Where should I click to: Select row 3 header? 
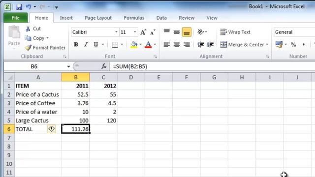[x=9, y=103]
